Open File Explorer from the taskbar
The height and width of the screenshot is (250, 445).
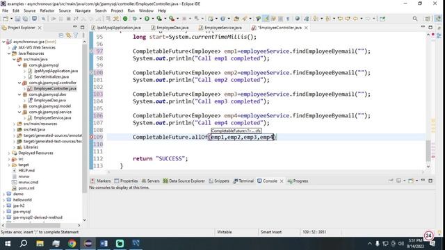40,244
